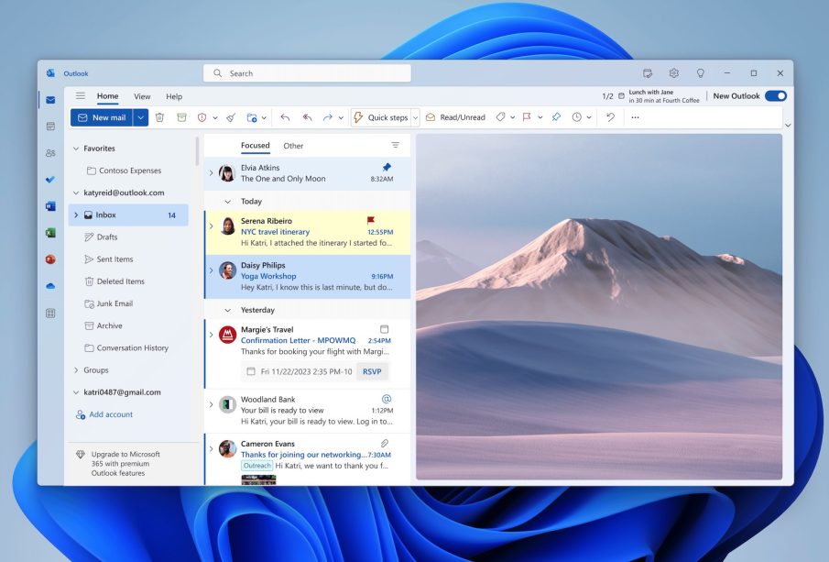Toggle the hamburger navigation pane button
The width and height of the screenshot is (829, 562).
pyautogui.click(x=81, y=95)
